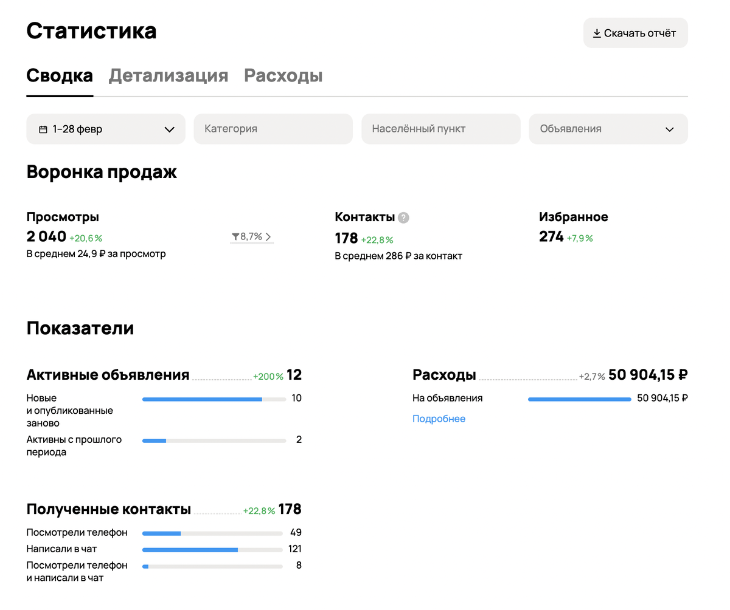Open the Расходы tab
Image resolution: width=730 pixels, height=610 pixels.
(x=283, y=76)
